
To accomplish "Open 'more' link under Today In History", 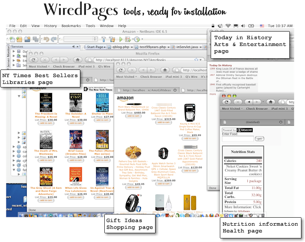I will [213, 94].
